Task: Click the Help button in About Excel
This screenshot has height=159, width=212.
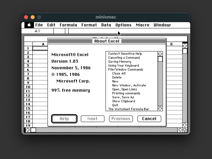Action: pos(64,119)
